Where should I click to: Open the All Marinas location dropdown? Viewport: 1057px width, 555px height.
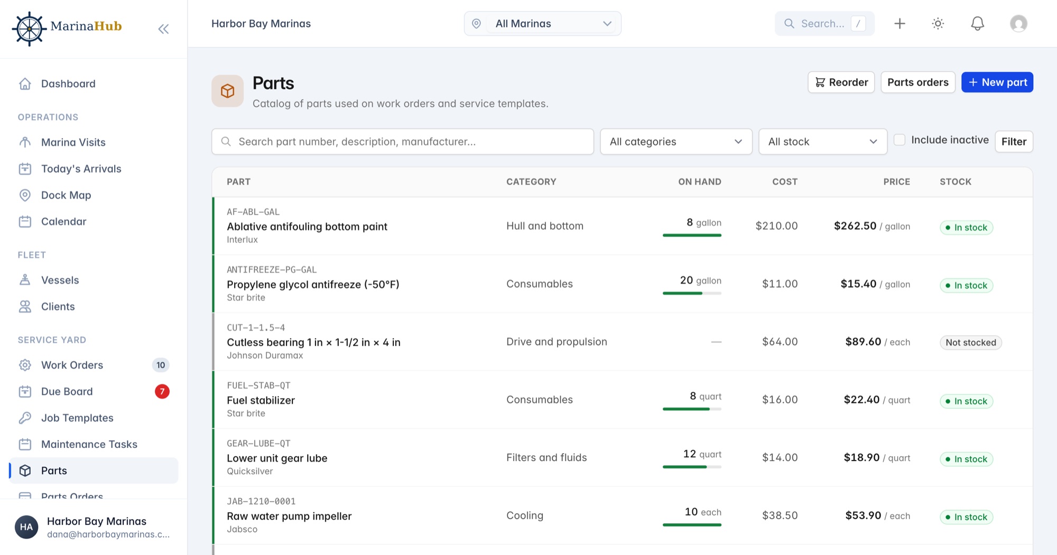pos(543,24)
